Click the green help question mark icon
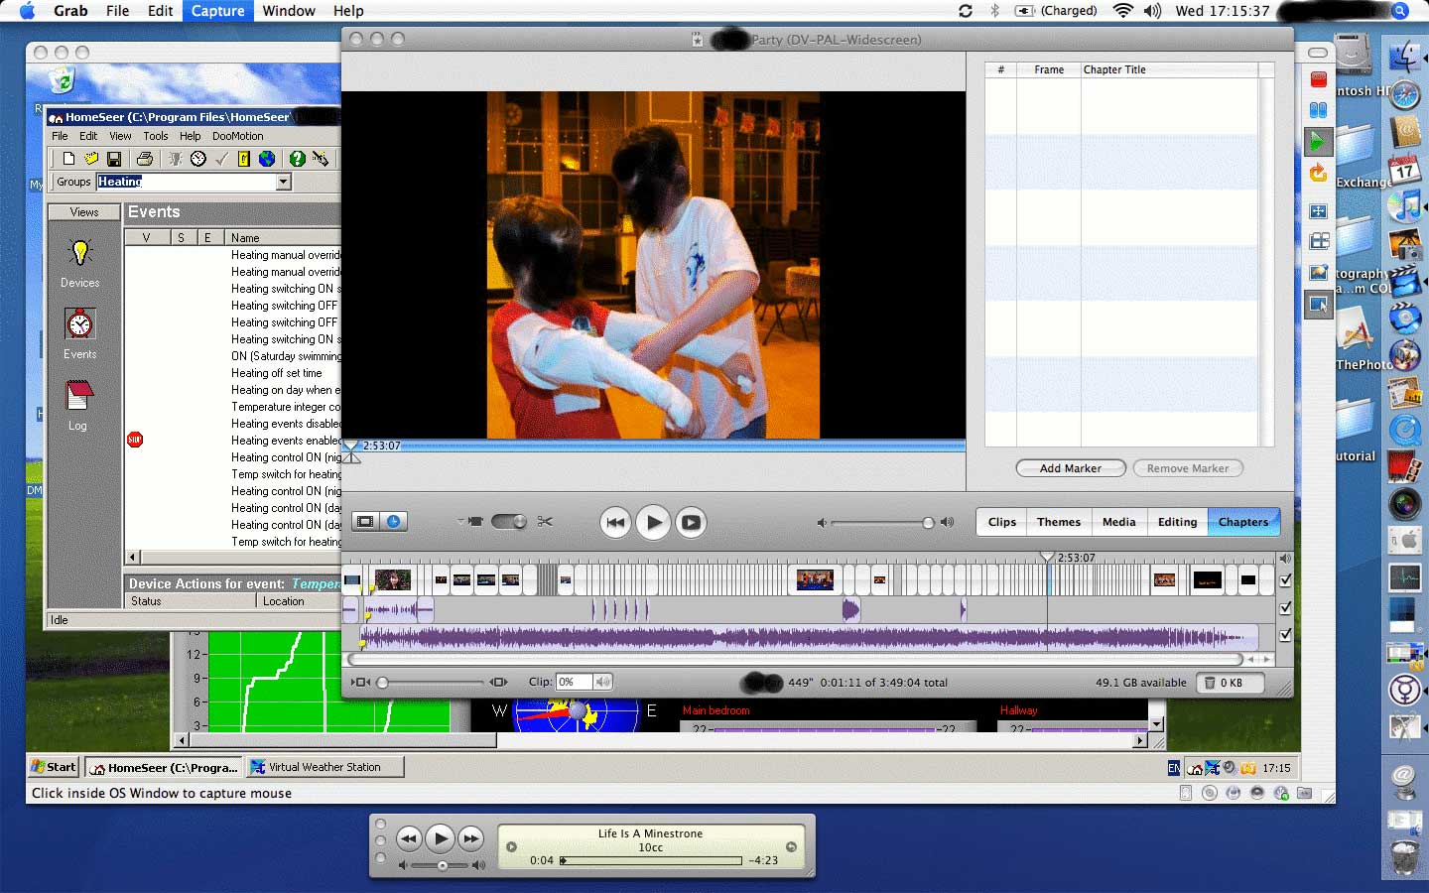This screenshot has width=1429, height=893. pyautogui.click(x=297, y=159)
